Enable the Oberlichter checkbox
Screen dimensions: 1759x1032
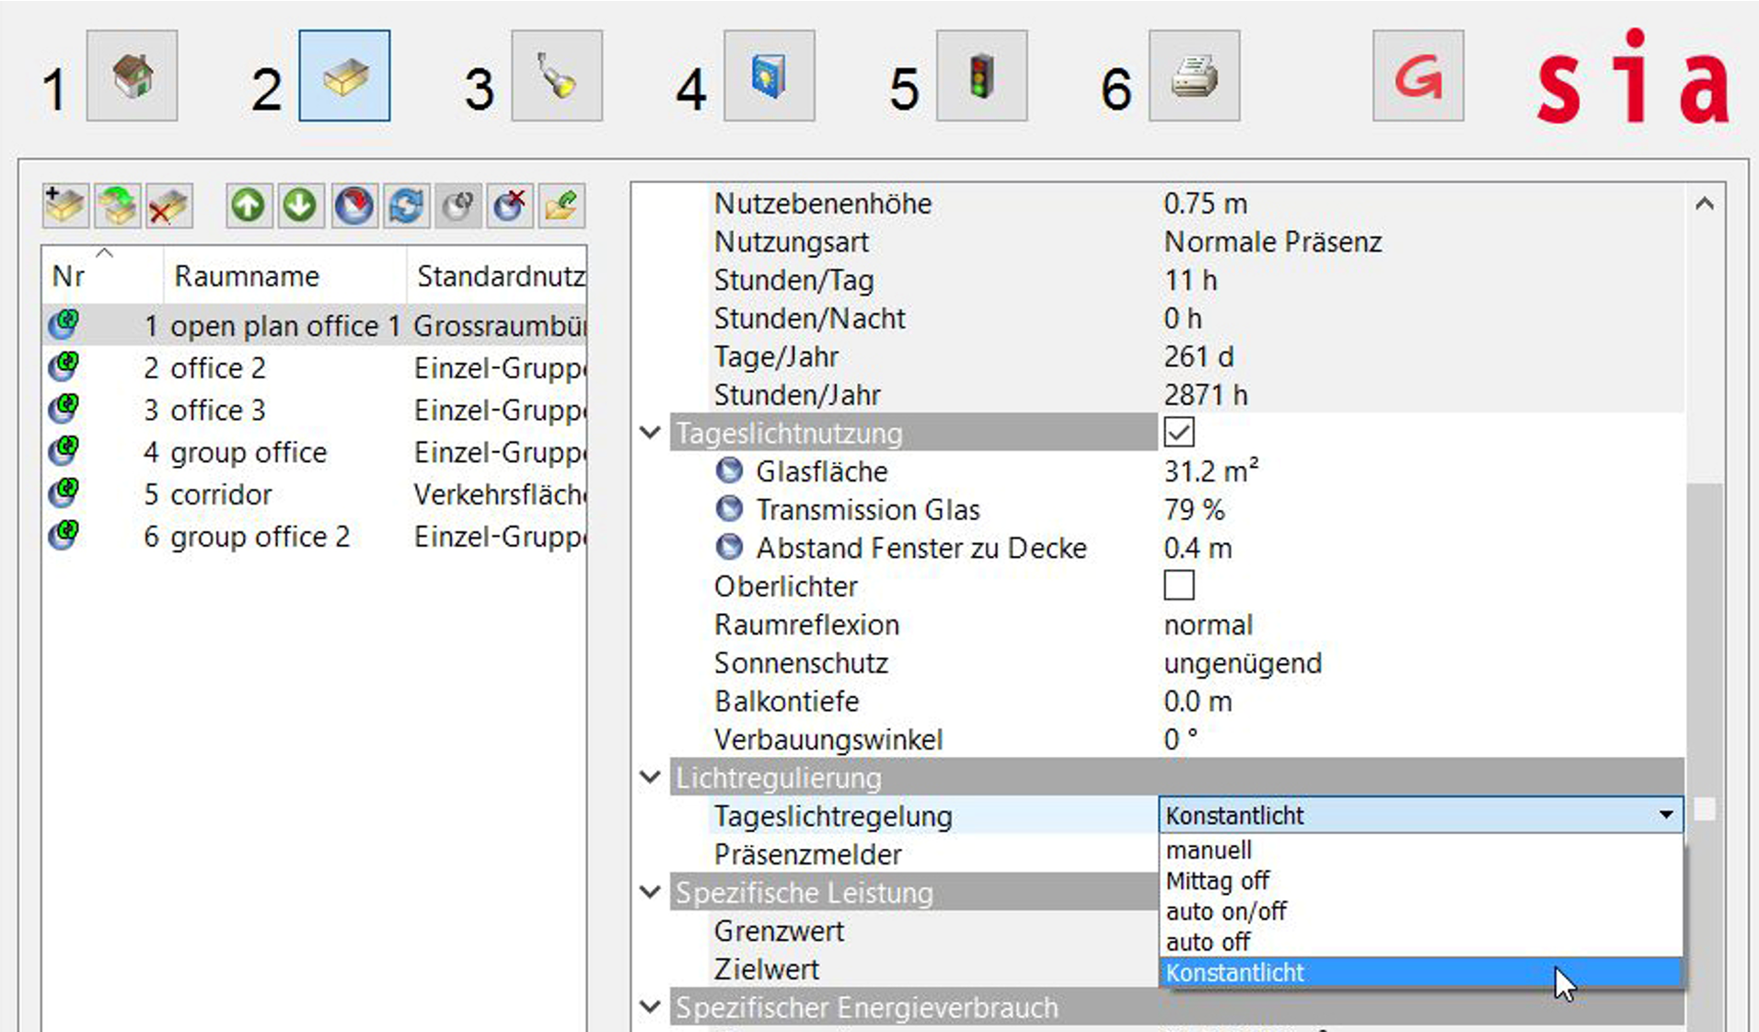click(1179, 586)
